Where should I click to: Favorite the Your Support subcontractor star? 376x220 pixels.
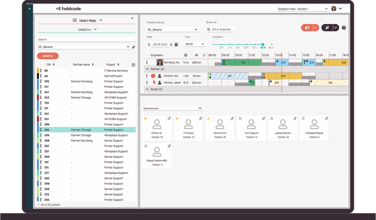[241, 118]
